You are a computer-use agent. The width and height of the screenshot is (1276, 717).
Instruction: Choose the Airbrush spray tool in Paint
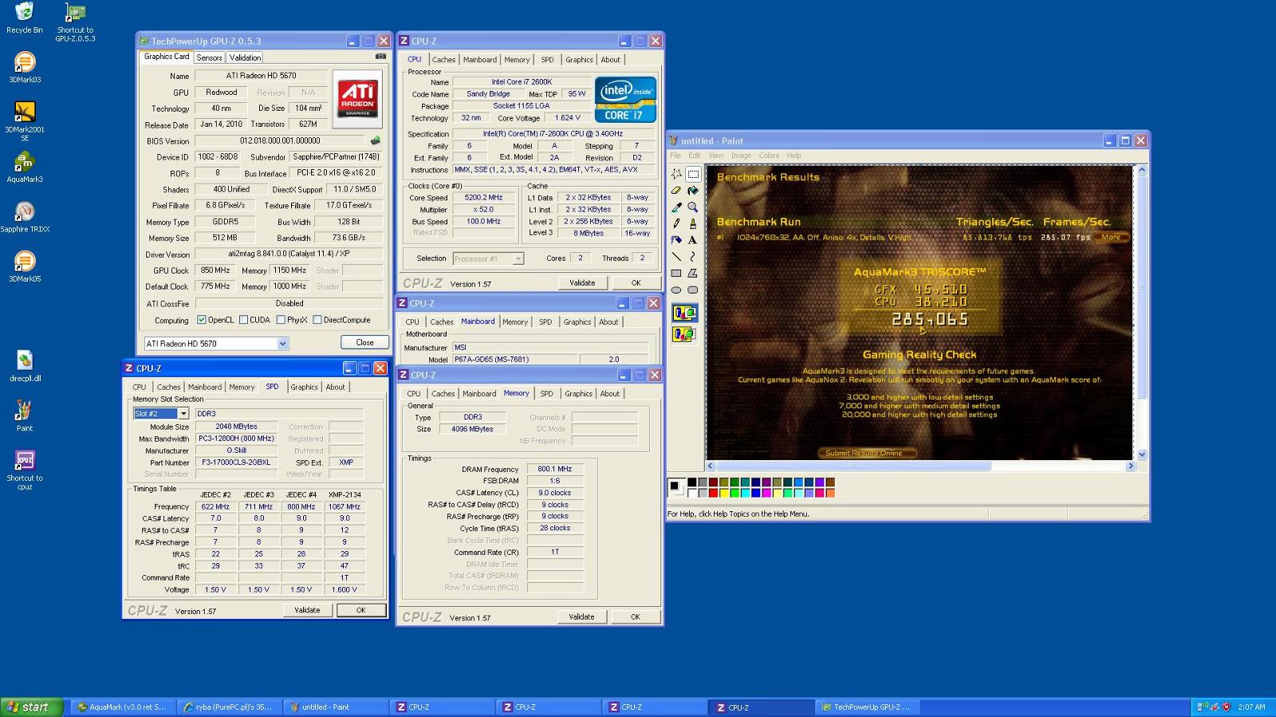[x=676, y=240]
